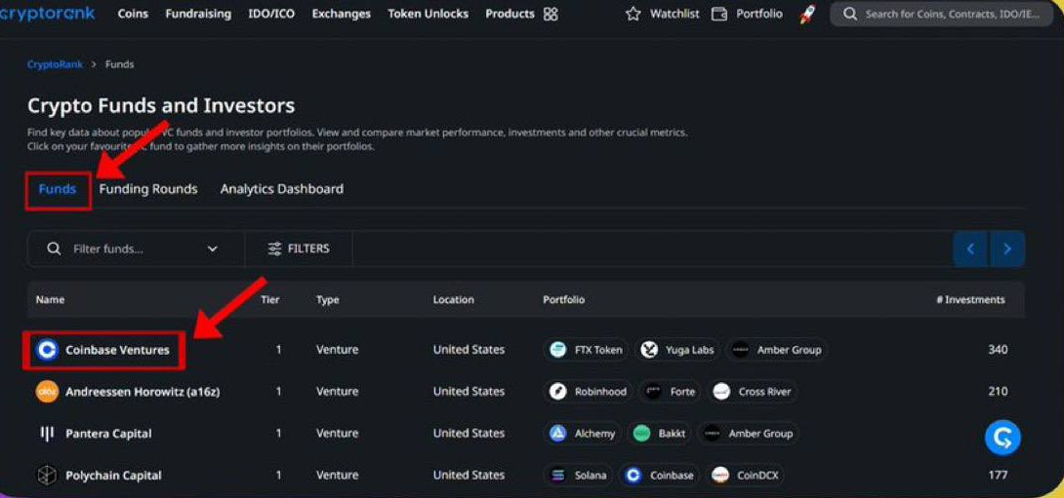Viewport: 1064px width, 498px height.
Task: Click investments count 210
Action: [998, 392]
